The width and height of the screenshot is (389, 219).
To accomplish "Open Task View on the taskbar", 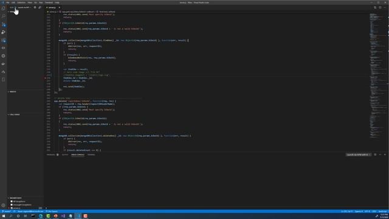I will coord(26,216).
